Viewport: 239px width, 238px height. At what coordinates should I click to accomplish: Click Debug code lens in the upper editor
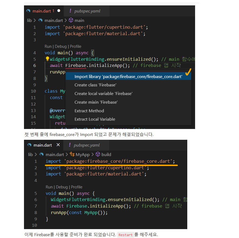pos(61,46)
